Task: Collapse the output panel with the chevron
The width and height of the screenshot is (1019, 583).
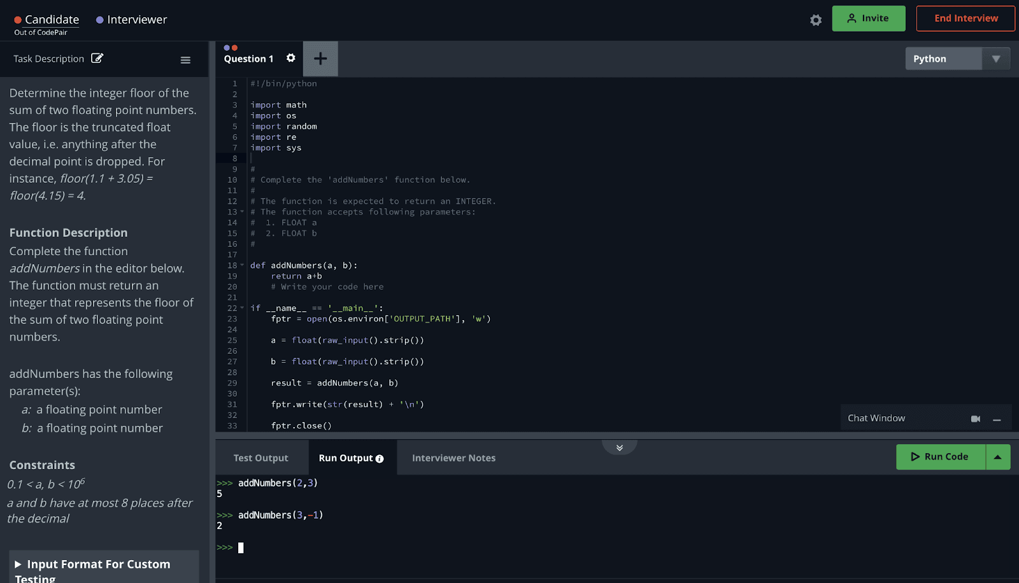Action: click(619, 447)
